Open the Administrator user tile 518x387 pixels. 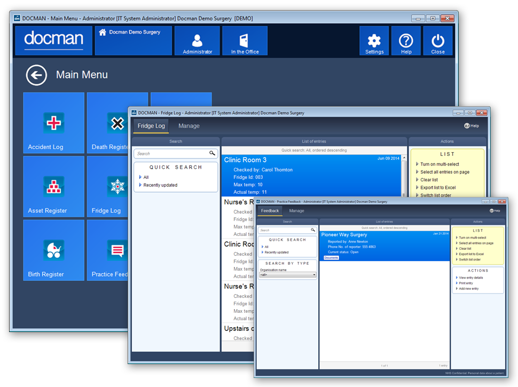point(197,41)
